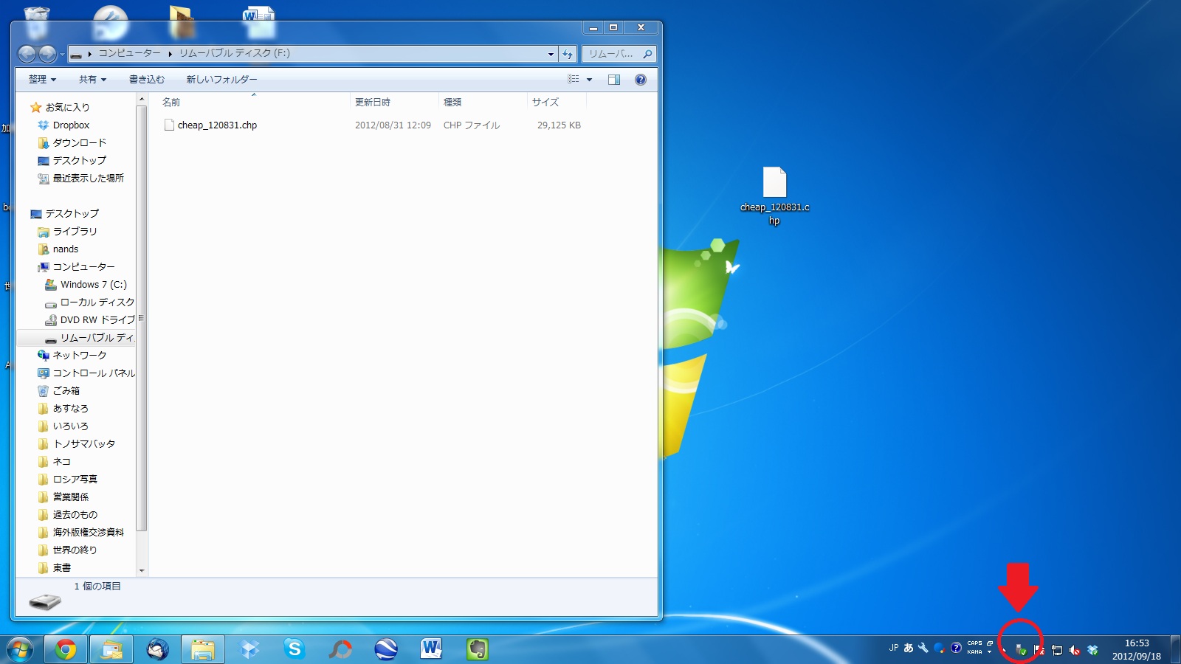The width and height of the screenshot is (1181, 664).
Task: Click リムーバブル ディスク (F:) breadcrumb segment
Action: pyautogui.click(x=235, y=53)
